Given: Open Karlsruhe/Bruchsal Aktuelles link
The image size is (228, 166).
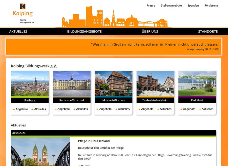Looking at the screenshot, I should (x=82, y=109).
